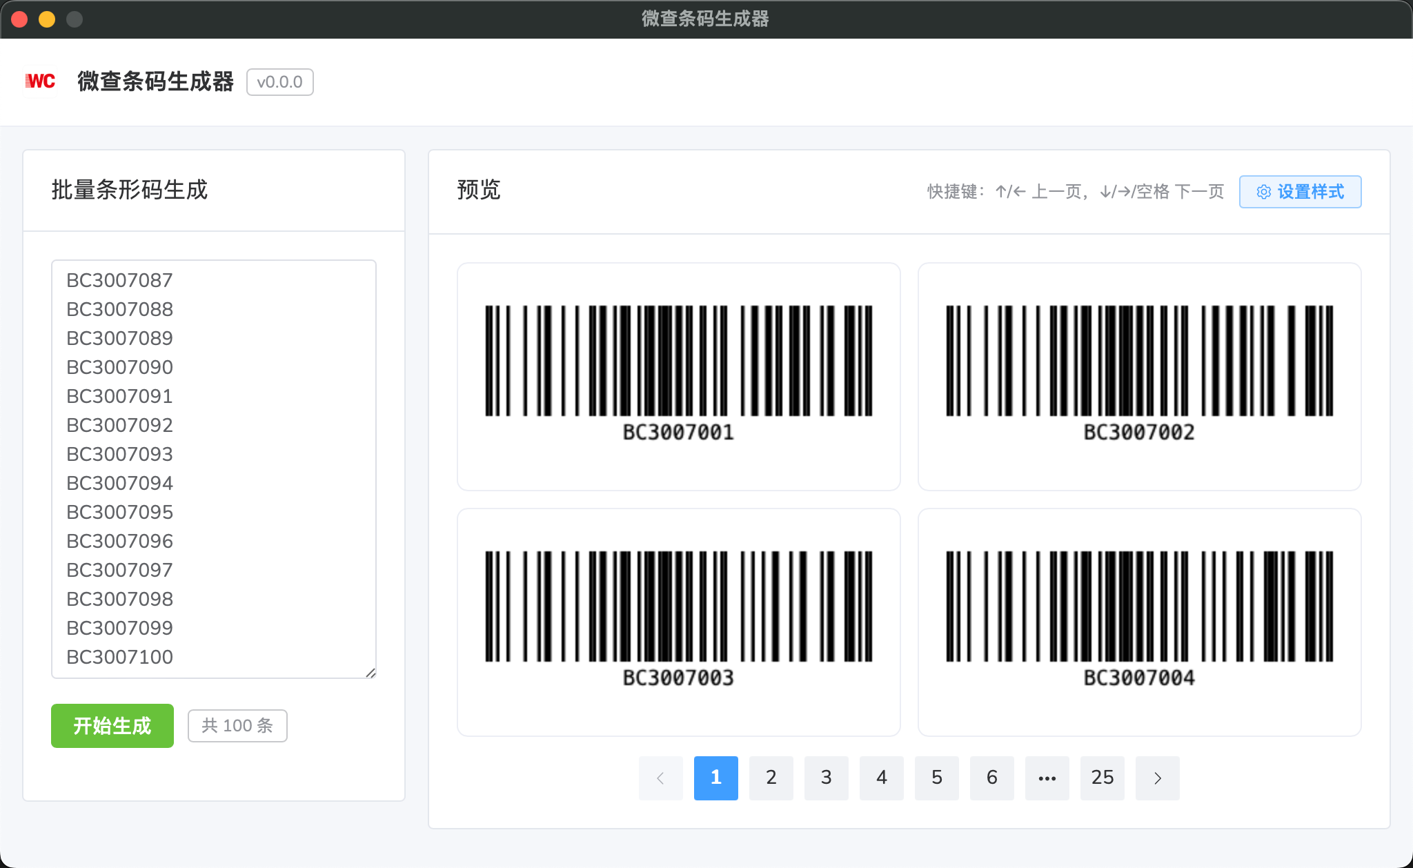Open hidden pages via the ellipsis control
Viewport: 1413px width, 868px height.
1047,778
